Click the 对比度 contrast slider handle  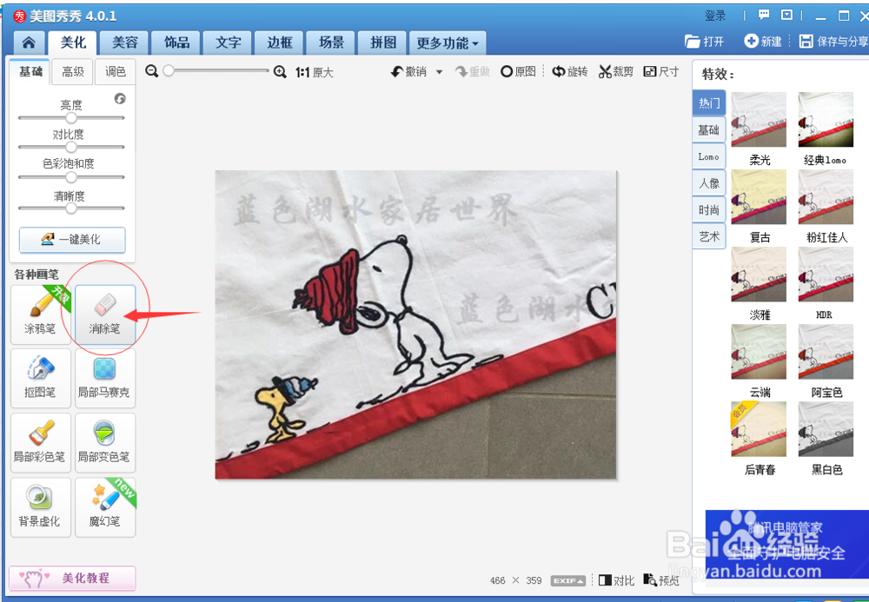pyautogui.click(x=71, y=148)
